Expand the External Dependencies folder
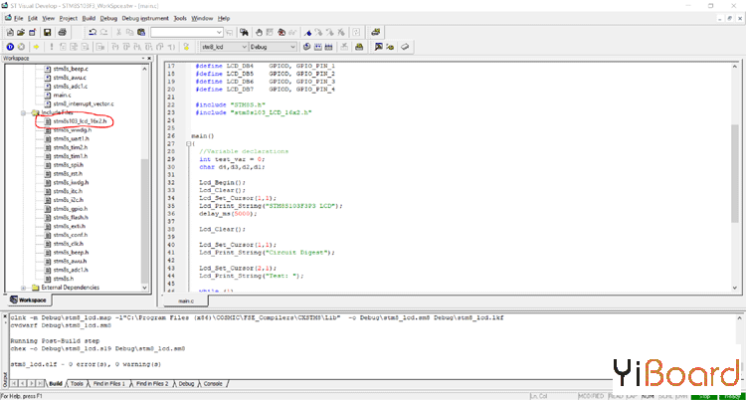Viewport: 746px width, 400px height. coord(23,288)
